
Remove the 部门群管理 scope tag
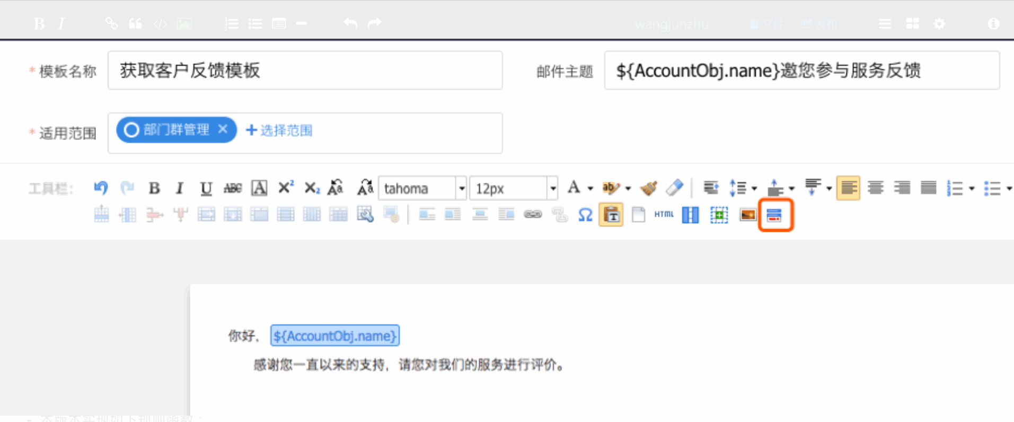(x=223, y=129)
